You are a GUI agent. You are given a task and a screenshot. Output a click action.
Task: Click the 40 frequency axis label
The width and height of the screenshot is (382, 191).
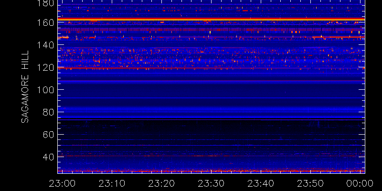(x=48, y=157)
